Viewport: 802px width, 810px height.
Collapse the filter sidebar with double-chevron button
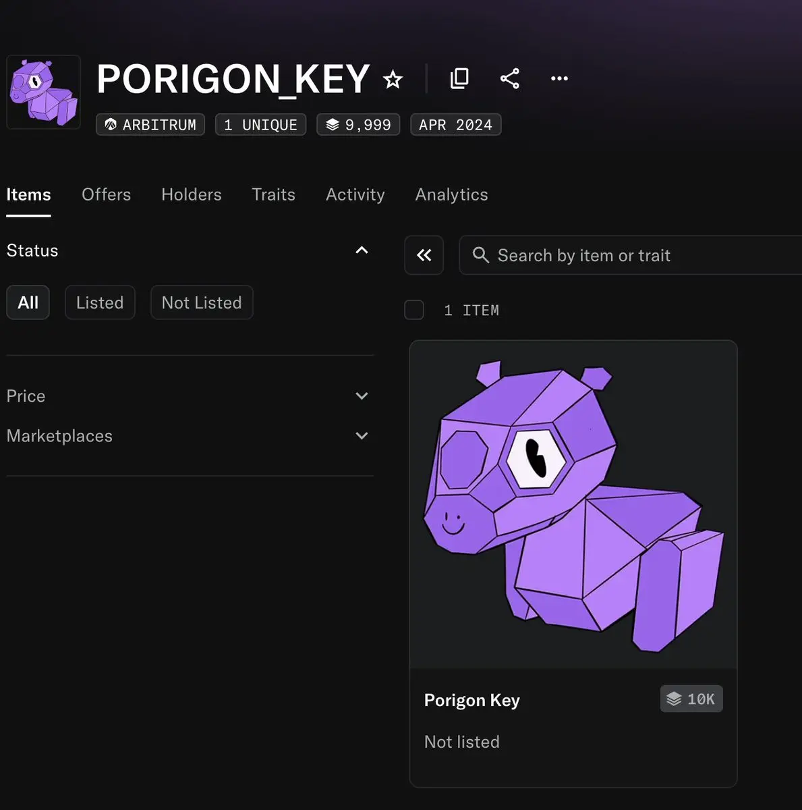click(x=424, y=255)
